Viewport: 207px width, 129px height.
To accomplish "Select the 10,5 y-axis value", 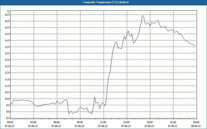I will 7,92.
